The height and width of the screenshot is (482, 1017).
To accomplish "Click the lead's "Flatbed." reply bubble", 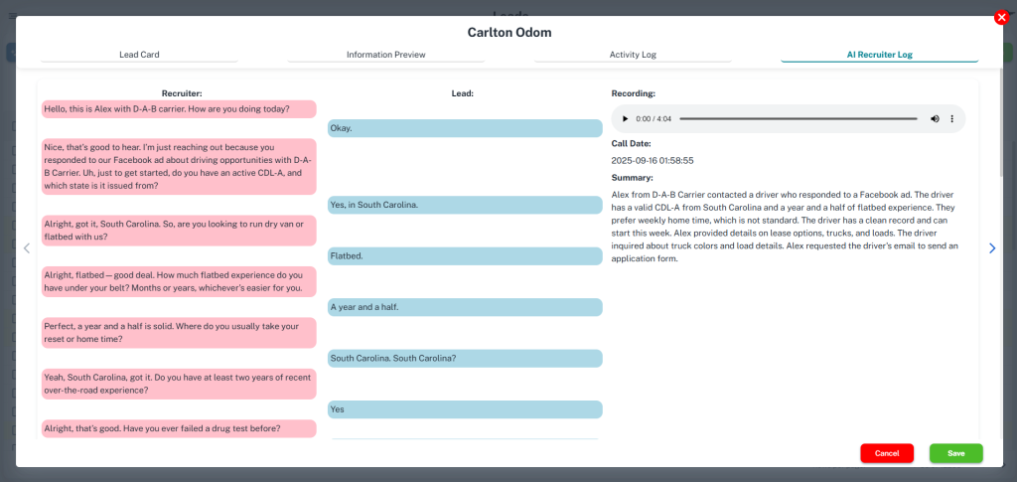I will point(465,256).
